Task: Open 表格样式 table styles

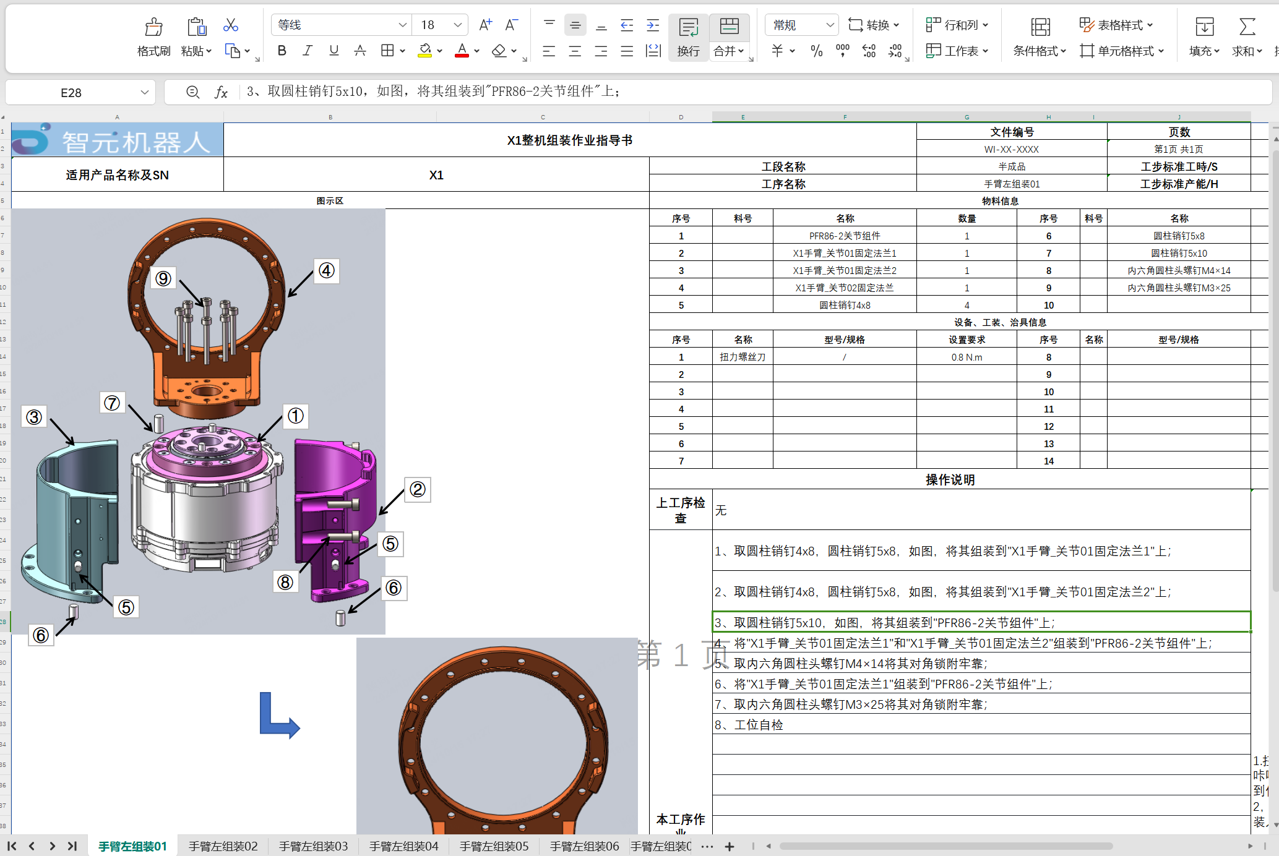Action: pyautogui.click(x=1116, y=25)
